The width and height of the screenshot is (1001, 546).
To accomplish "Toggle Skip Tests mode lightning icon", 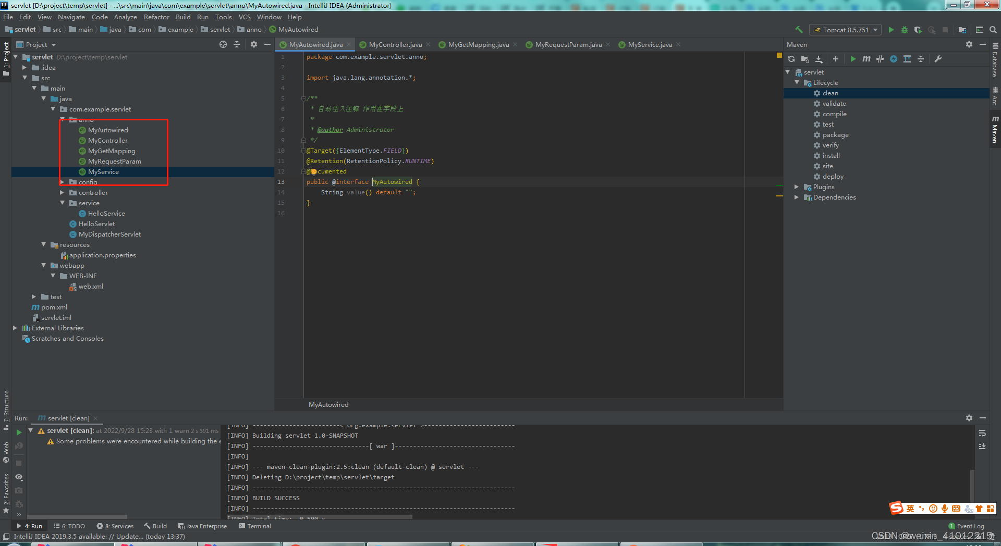I will coord(894,59).
